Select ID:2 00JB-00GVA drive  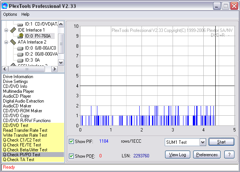click(41, 54)
